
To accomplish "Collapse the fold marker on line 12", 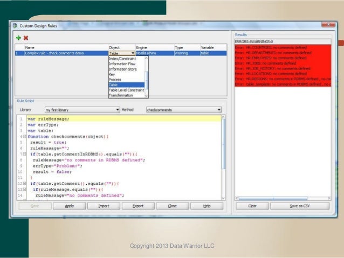I will [x=24, y=184].
